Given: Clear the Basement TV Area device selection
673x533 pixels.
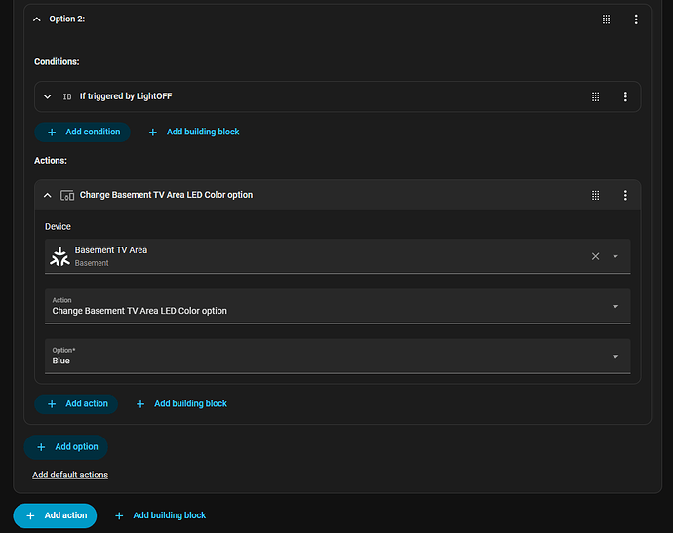Looking at the screenshot, I should point(595,256).
